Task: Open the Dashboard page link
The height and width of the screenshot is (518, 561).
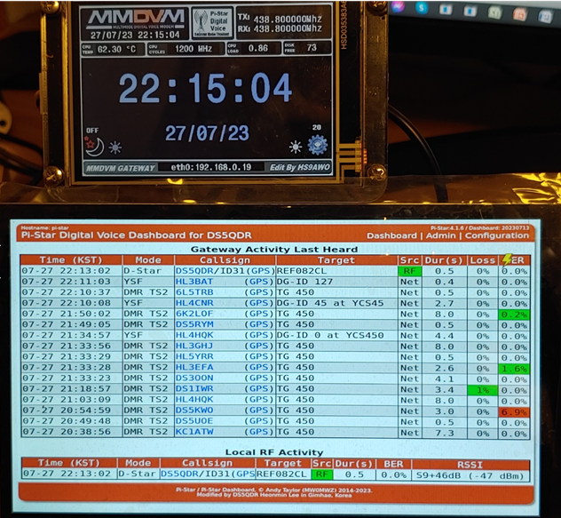Action: [391, 235]
